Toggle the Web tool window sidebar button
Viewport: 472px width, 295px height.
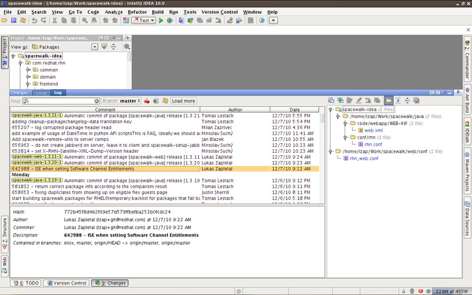coord(5,265)
